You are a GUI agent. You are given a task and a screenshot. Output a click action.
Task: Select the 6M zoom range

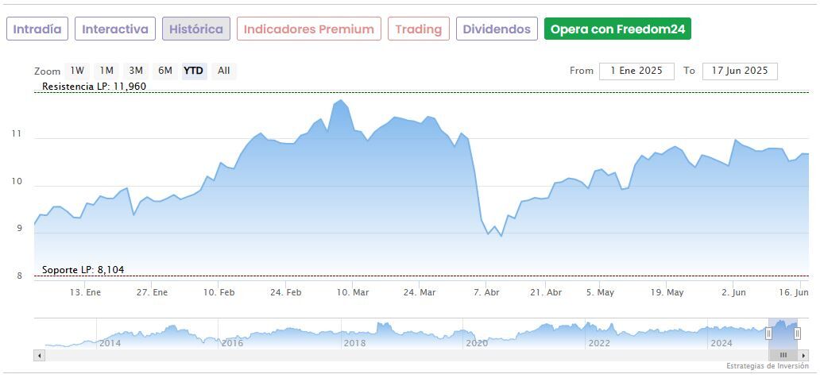(x=165, y=71)
